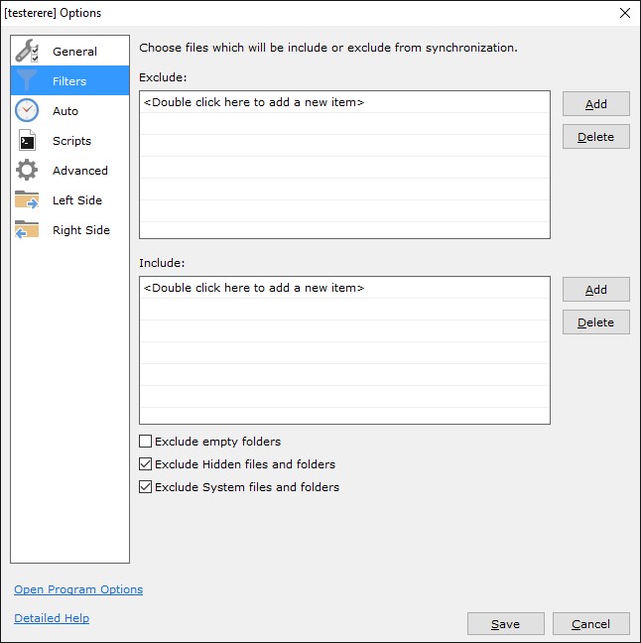This screenshot has width=641, height=643.
Task: Open Scripts via terminal icon
Action: point(27,141)
